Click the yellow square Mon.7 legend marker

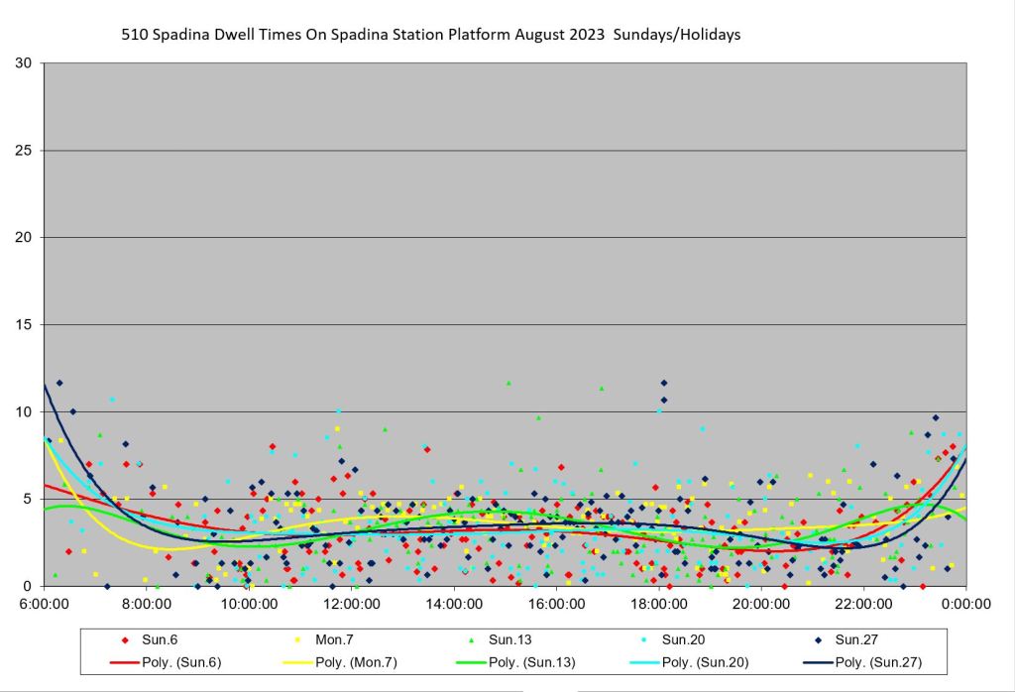click(296, 640)
